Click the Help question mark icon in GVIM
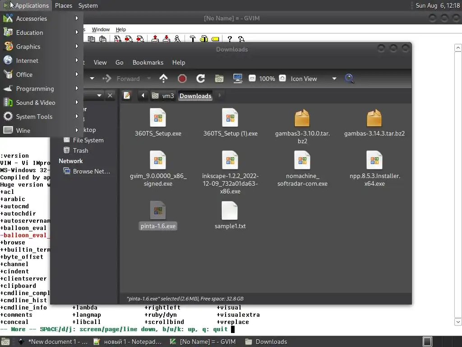The height and width of the screenshot is (347, 462). [x=230, y=39]
